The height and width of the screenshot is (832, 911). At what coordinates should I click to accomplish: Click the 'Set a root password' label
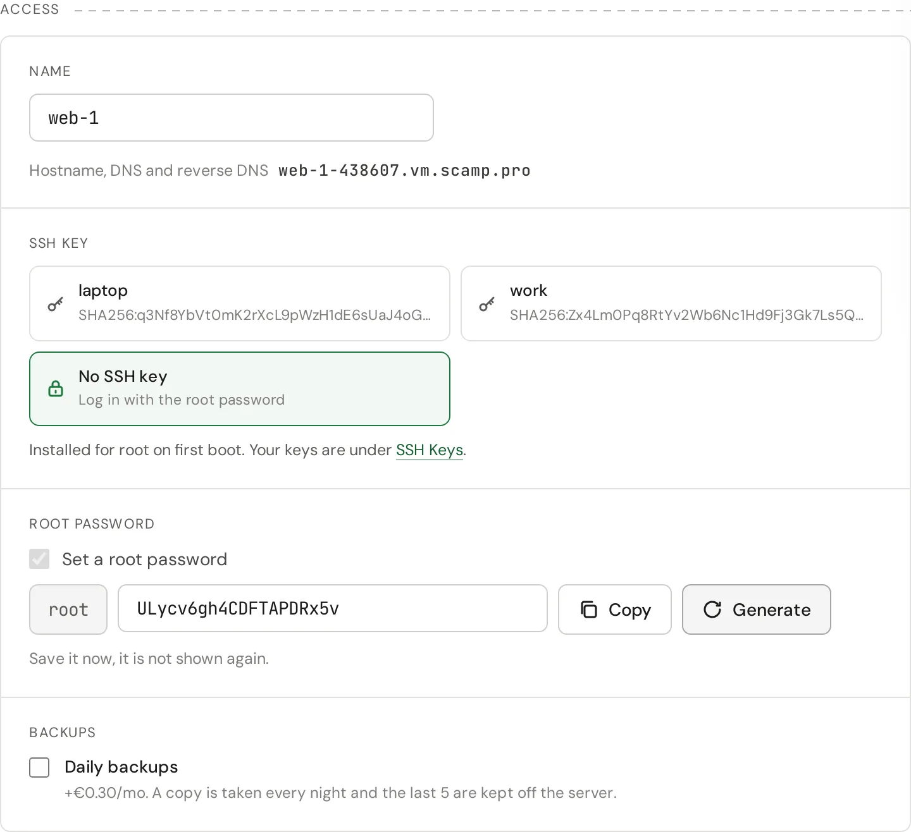pyautogui.click(x=144, y=560)
